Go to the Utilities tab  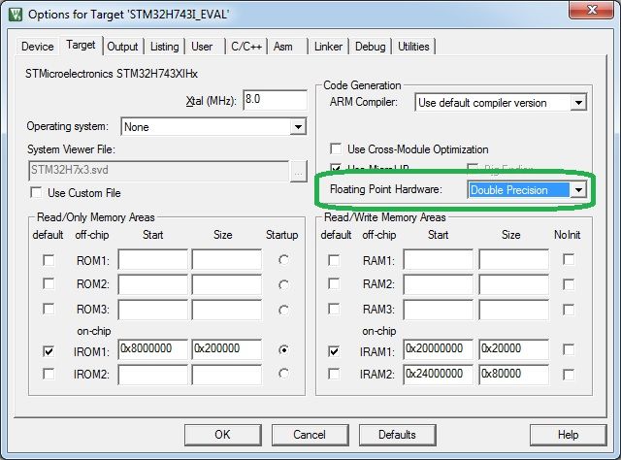[x=413, y=47]
